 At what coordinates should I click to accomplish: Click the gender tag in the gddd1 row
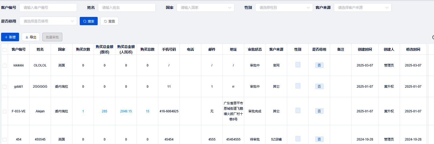pyautogui.click(x=298, y=86)
